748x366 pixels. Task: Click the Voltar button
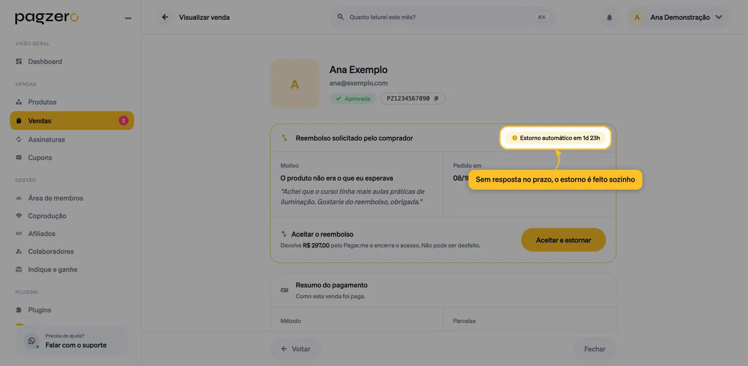tap(295, 349)
